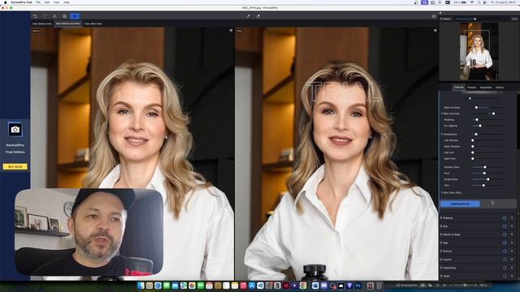Image resolution: width=520 pixels, height=292 pixels.
Task: Click the yellow Buy Now button
Action: [15, 166]
